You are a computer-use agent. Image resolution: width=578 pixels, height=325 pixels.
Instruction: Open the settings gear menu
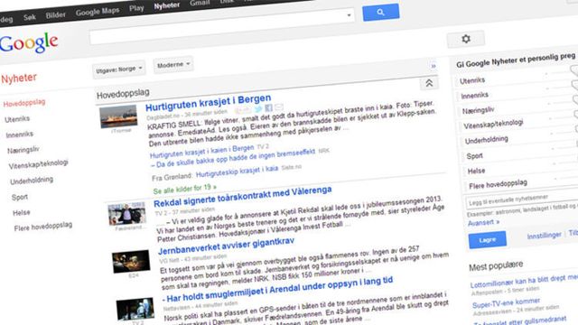[x=466, y=39]
